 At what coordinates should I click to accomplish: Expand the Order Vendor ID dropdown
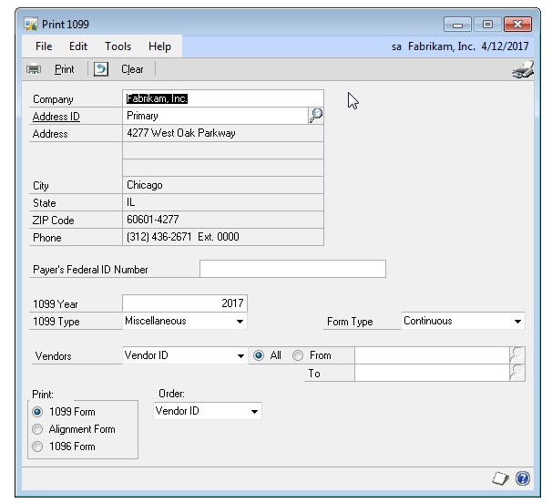coord(254,411)
